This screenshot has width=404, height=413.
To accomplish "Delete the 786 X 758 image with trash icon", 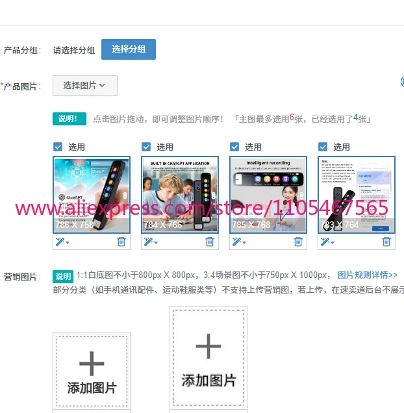I will 121,242.
